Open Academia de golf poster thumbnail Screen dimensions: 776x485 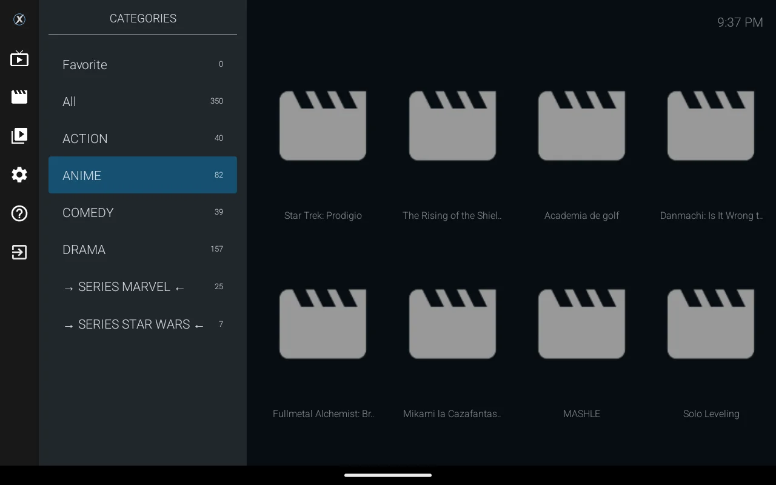(x=581, y=125)
